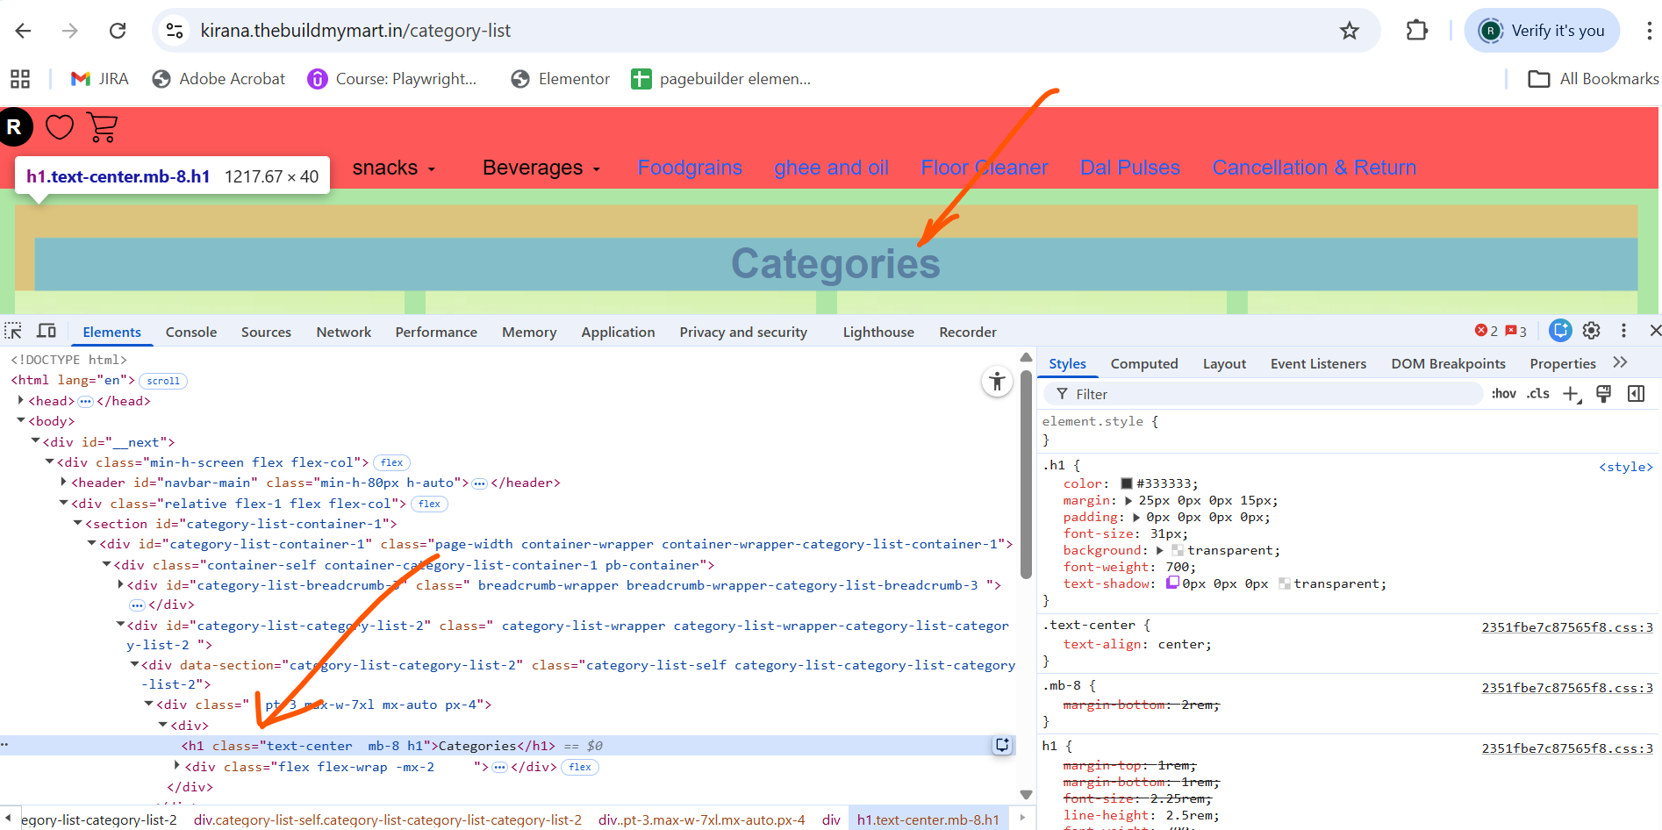
Task: Open the wishlist heart icon
Action: [x=60, y=127]
